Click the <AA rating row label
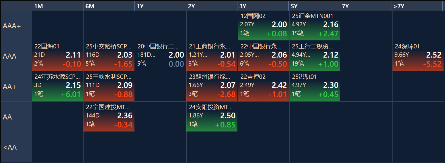 pyautogui.click(x=16, y=147)
